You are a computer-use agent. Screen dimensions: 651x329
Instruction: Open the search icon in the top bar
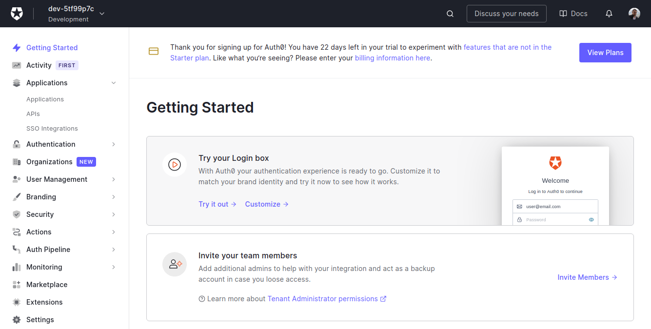click(449, 13)
